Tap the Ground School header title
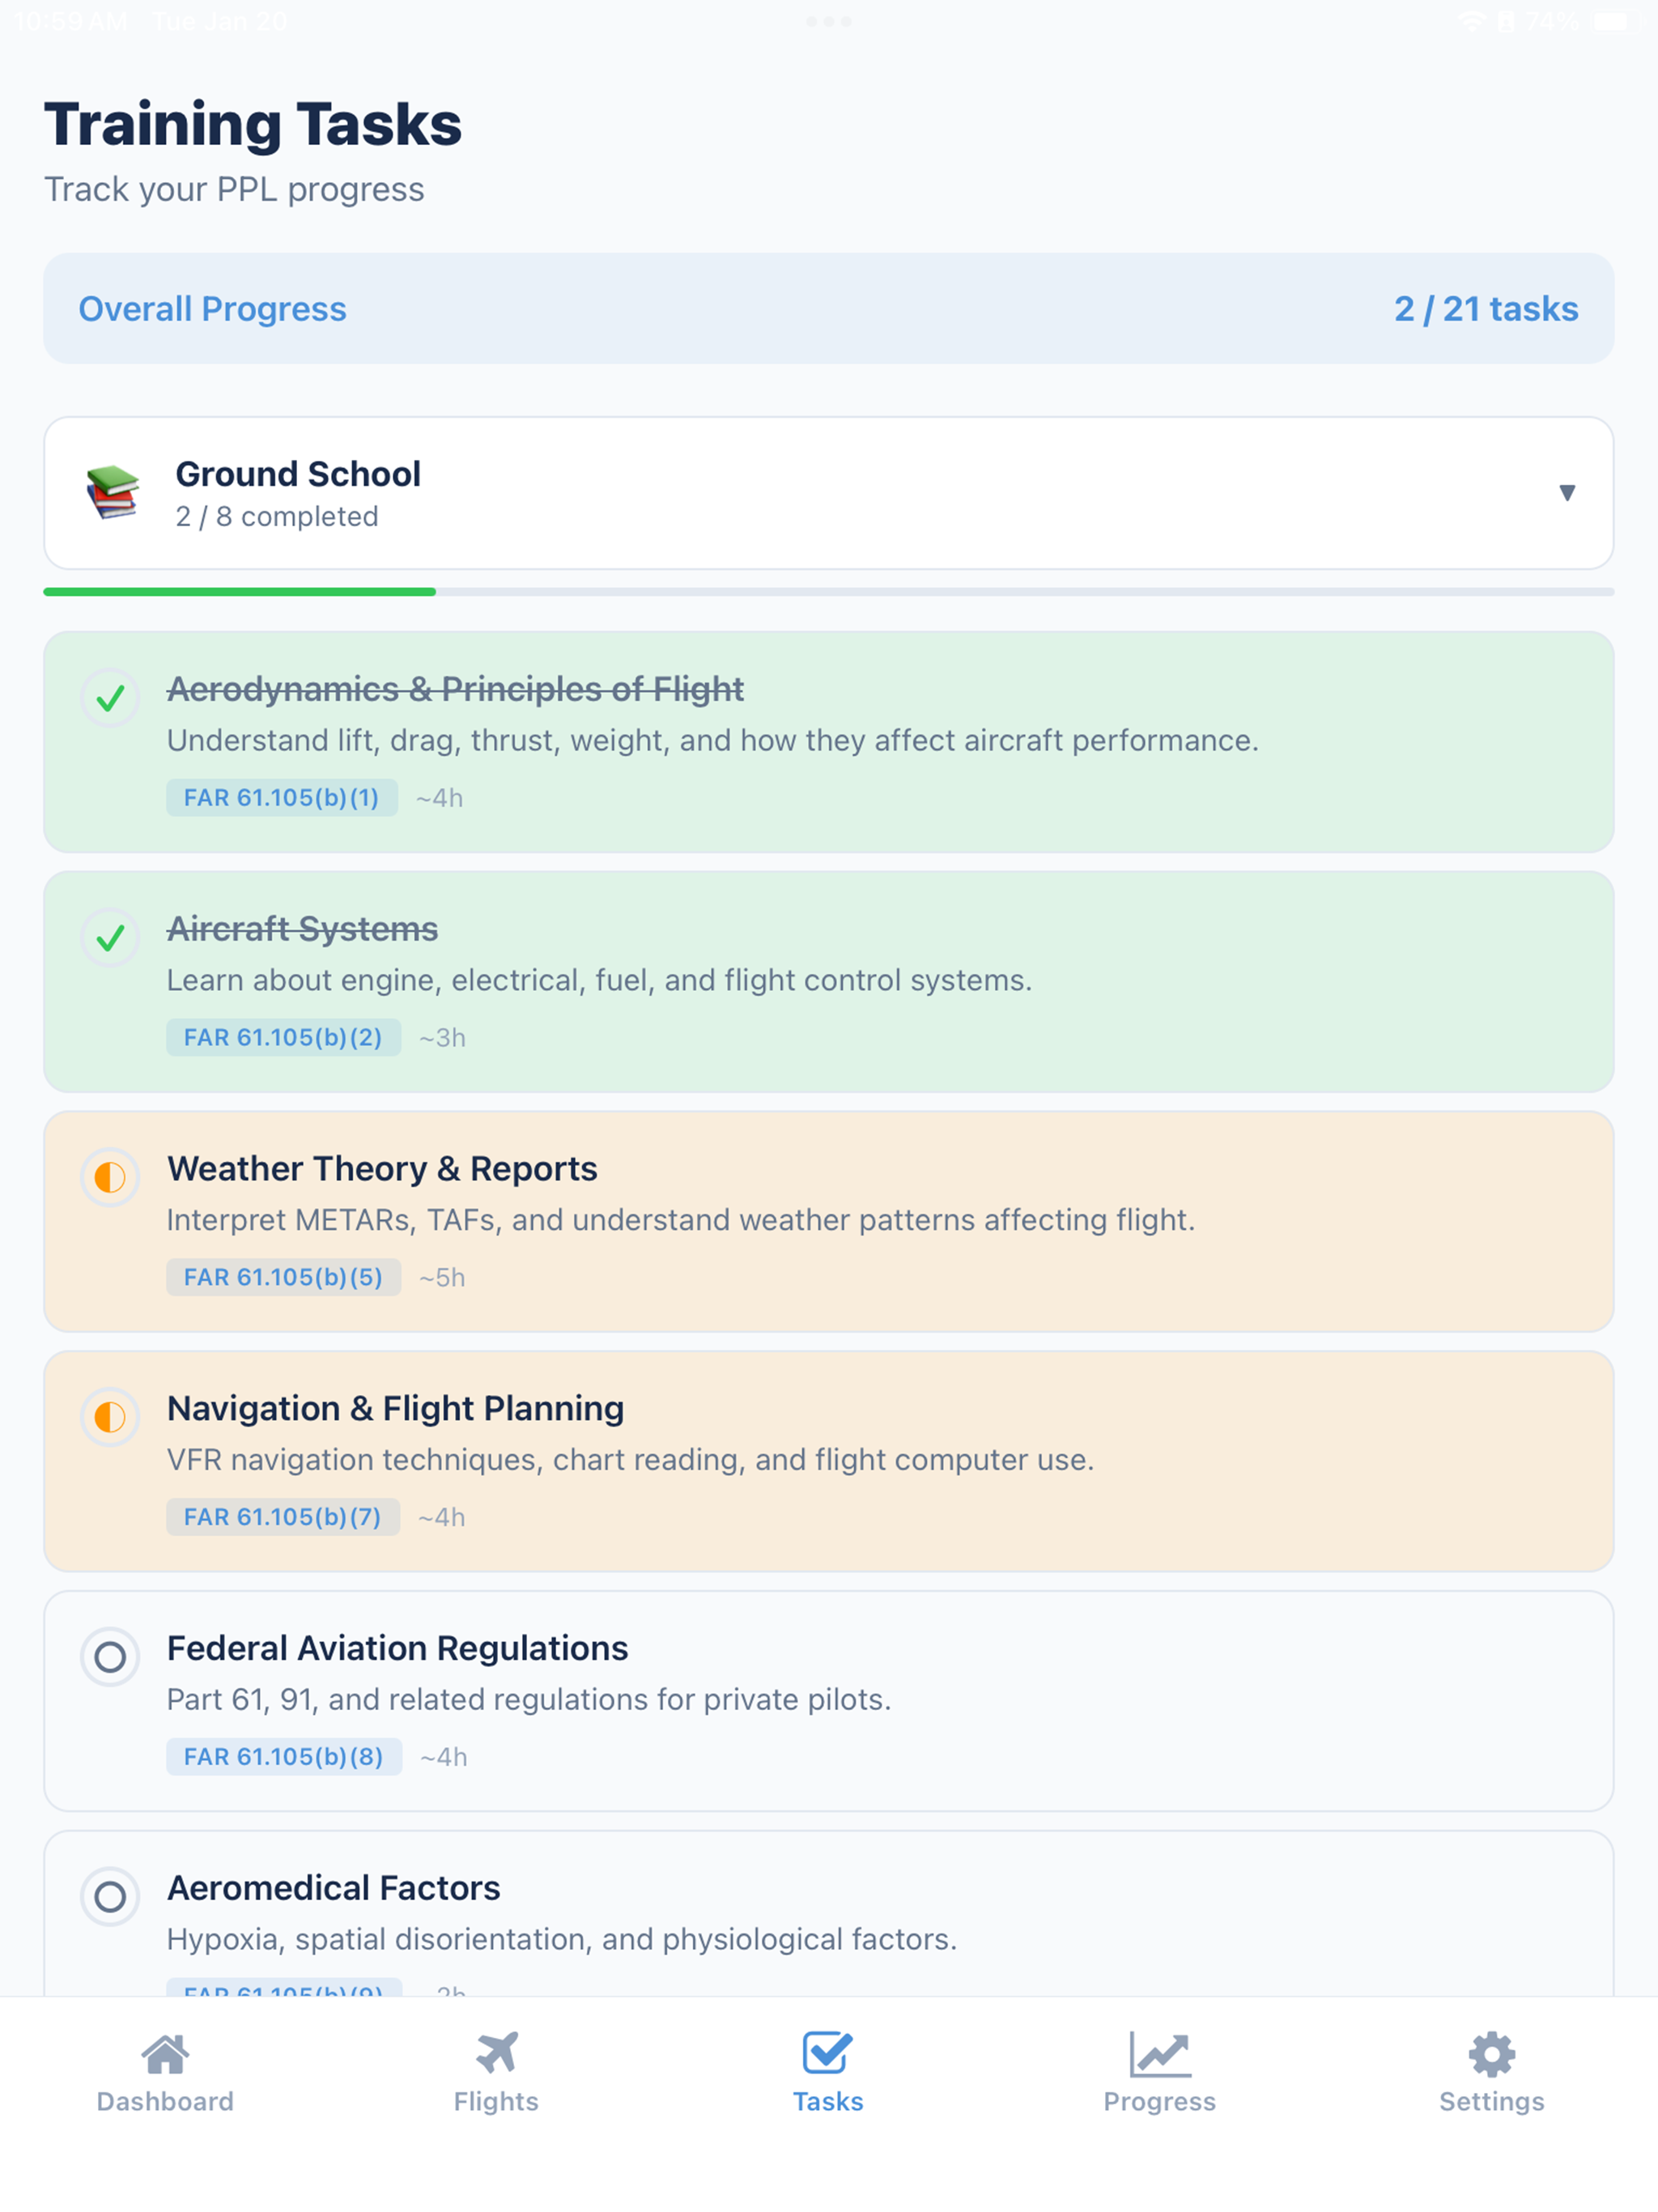This screenshot has width=1658, height=2212. pos(298,474)
